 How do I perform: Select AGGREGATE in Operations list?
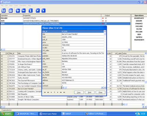(139, 18)
